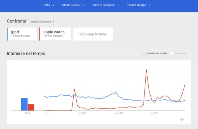This screenshot has height=129, width=198.
Task: Click the tallest red peak on chart
Action: pos(146,70)
